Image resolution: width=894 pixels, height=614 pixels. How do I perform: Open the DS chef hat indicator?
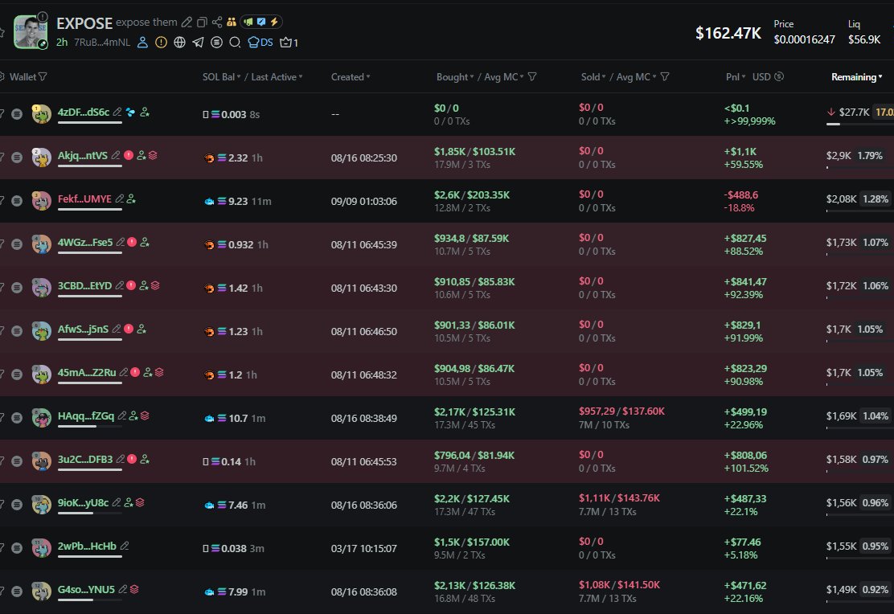point(260,42)
